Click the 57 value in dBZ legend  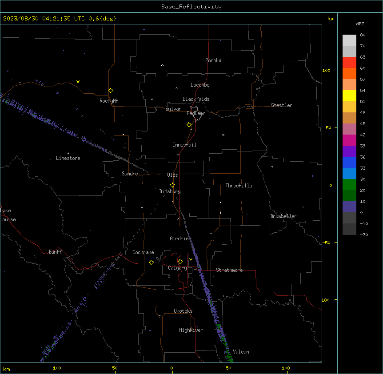(363, 80)
